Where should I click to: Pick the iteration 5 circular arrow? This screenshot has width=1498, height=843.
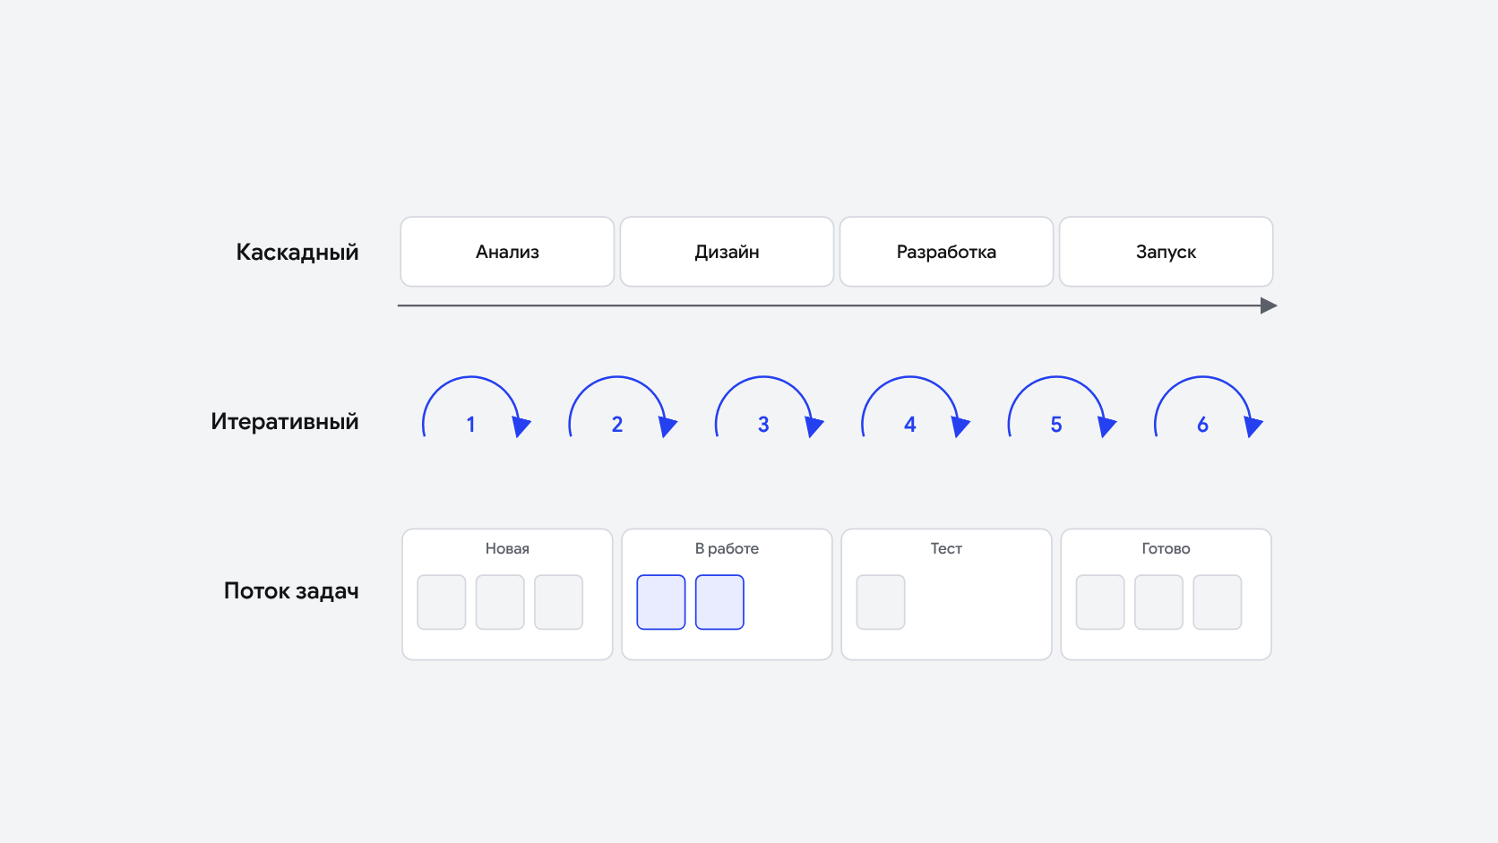pos(1062,408)
